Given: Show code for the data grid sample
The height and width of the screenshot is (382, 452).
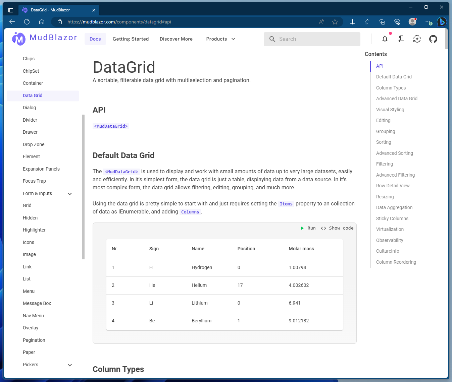Looking at the screenshot, I should coord(337,228).
